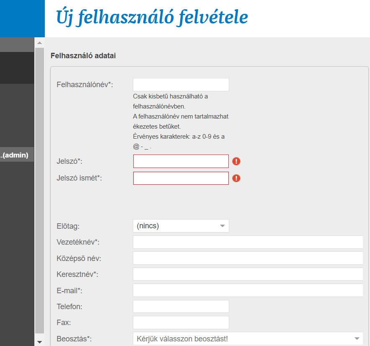Open the Előtag dropdown showing (nincs)
The width and height of the screenshot is (370, 346).
click(x=181, y=226)
